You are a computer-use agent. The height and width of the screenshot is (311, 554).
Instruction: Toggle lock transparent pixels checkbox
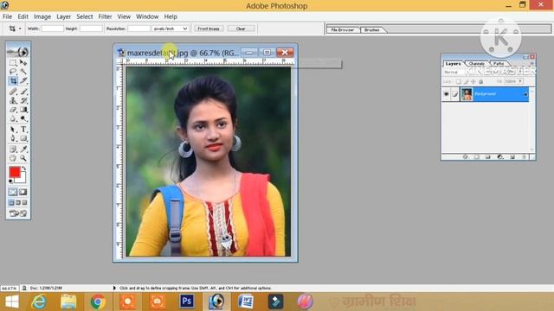pyautogui.click(x=458, y=81)
